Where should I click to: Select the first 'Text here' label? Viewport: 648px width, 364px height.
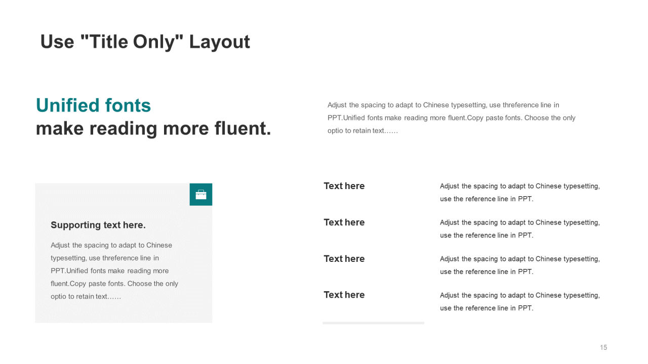pyautogui.click(x=344, y=186)
